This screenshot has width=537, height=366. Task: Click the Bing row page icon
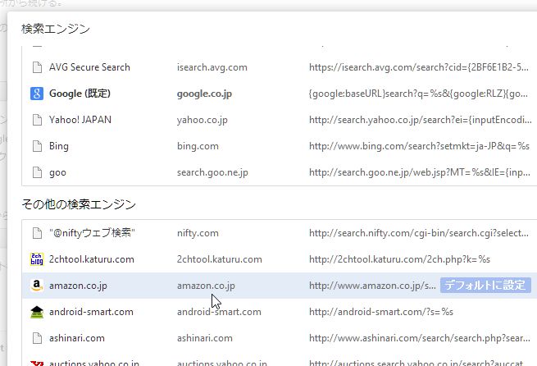pyautogui.click(x=37, y=146)
